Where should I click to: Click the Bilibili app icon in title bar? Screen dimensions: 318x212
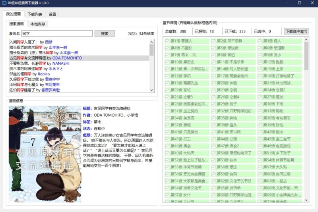coord(4,3)
